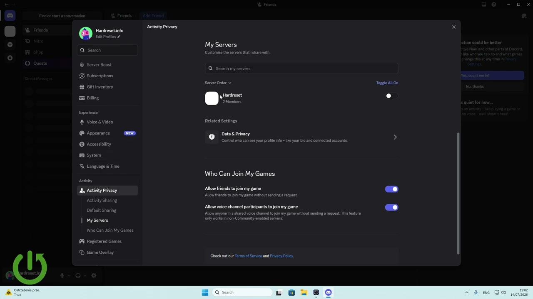Deafen with the headphones icon

(x=78, y=275)
